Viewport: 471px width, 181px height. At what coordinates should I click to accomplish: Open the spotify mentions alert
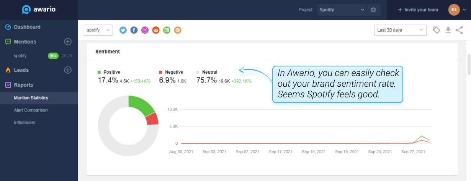click(x=20, y=56)
